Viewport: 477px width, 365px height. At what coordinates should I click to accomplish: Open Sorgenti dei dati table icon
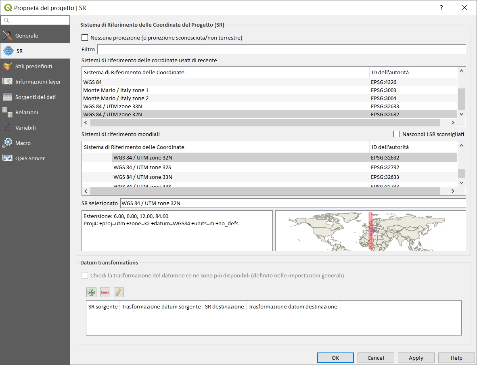coord(8,97)
